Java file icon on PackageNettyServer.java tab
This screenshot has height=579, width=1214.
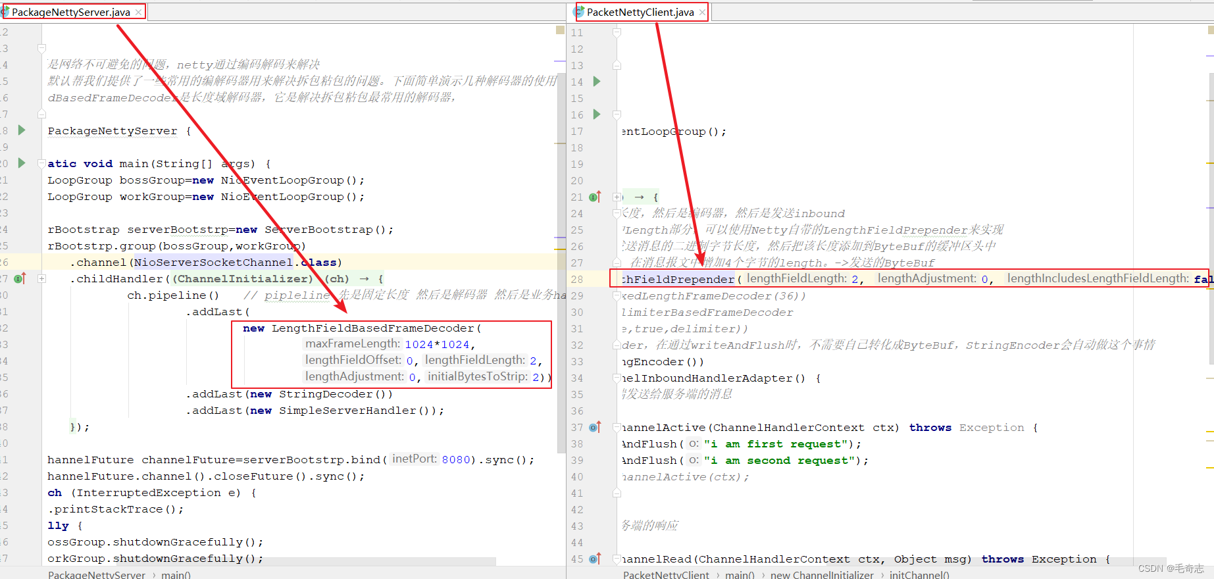[x=5, y=12]
